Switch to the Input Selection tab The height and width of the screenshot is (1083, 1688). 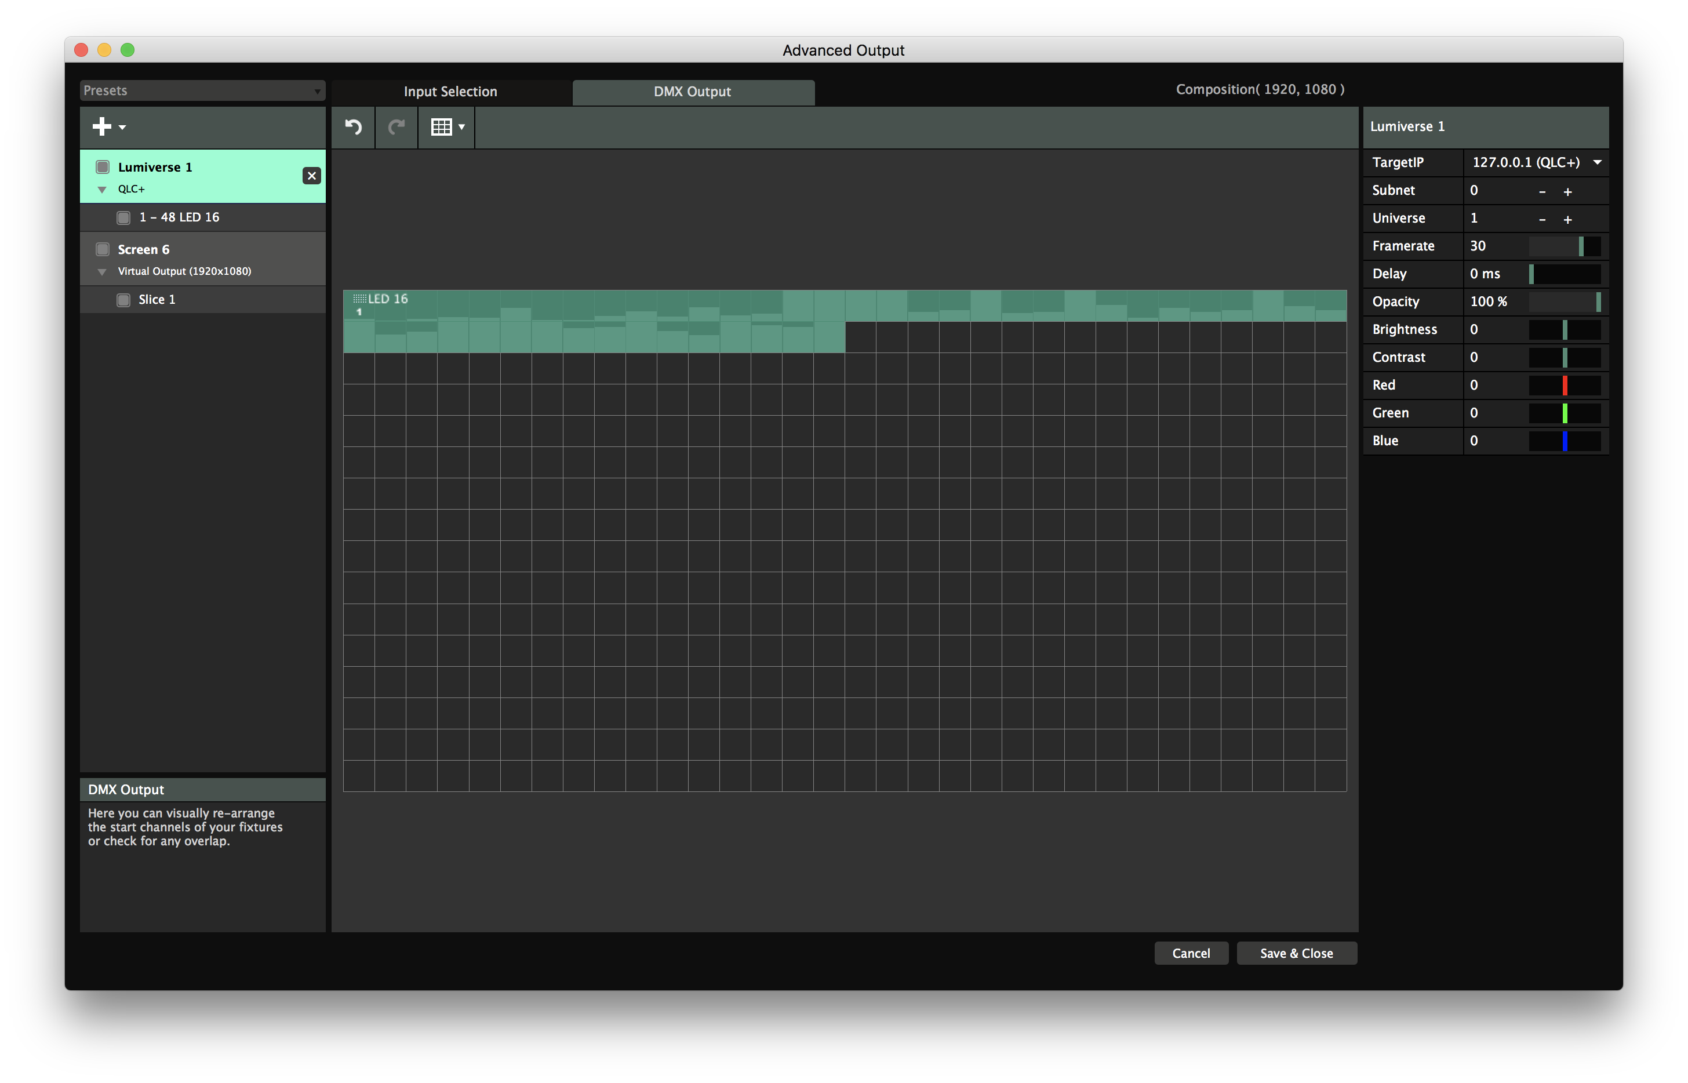pos(450,92)
